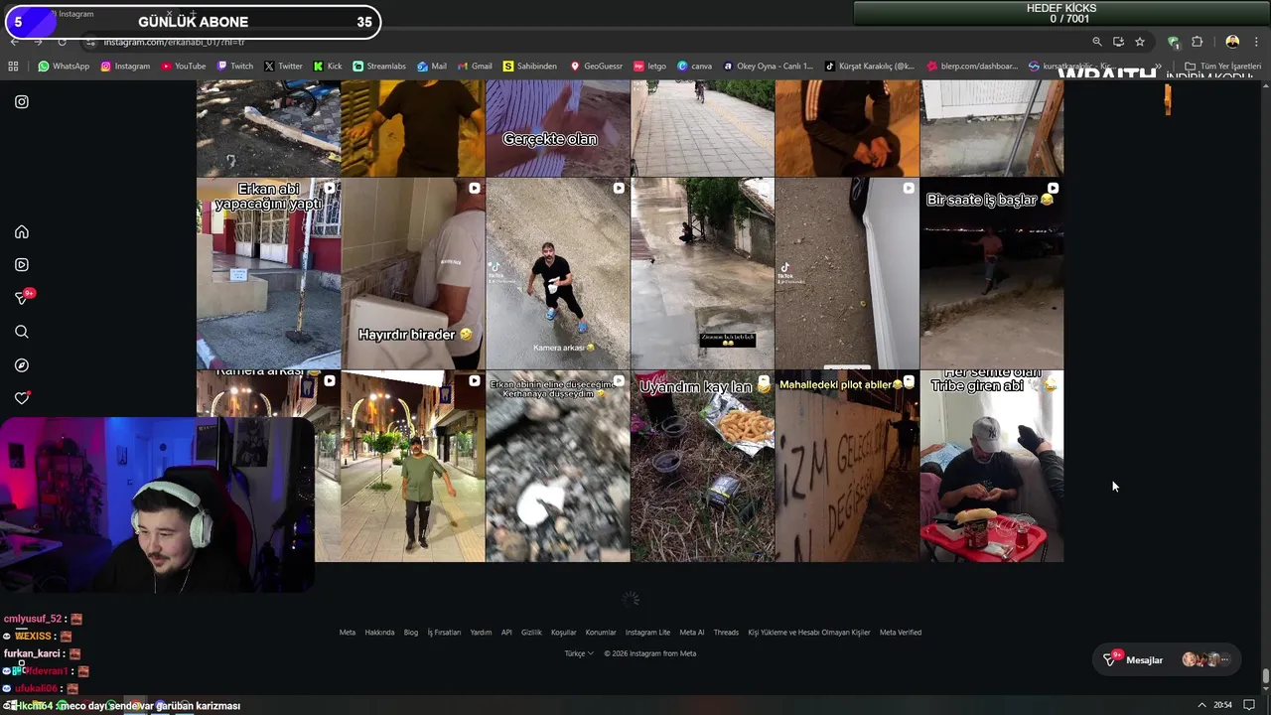Open the 'Tribe giren abi' reel
1271x715 pixels.
(992, 467)
